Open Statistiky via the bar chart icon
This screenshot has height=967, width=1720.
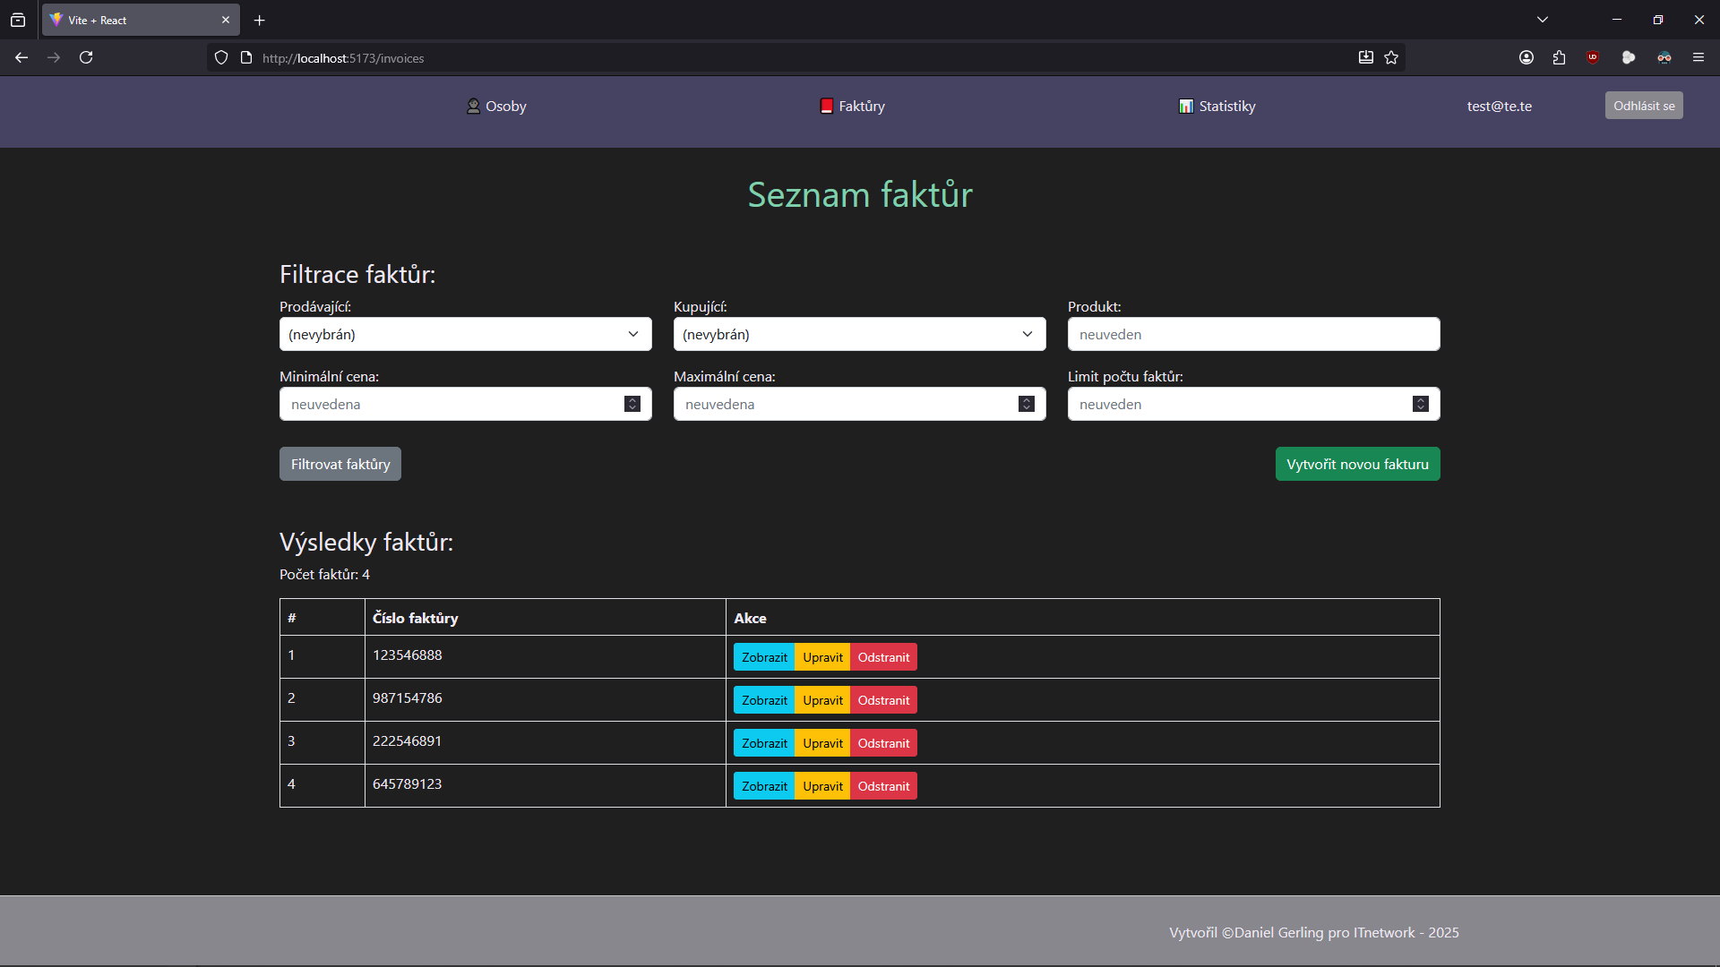point(1187,106)
